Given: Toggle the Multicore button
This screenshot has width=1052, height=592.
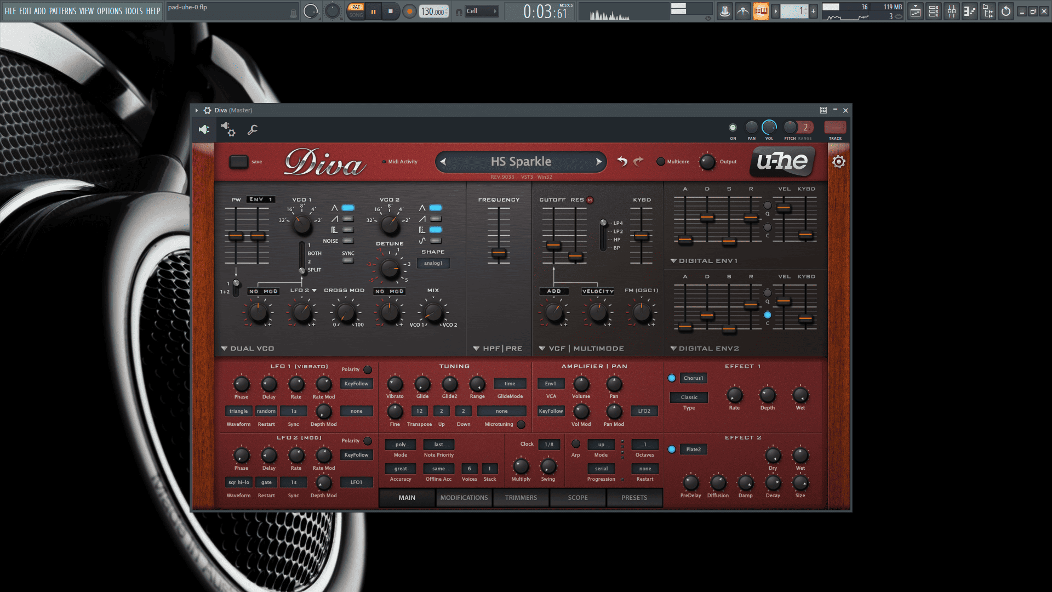Looking at the screenshot, I should (x=661, y=162).
